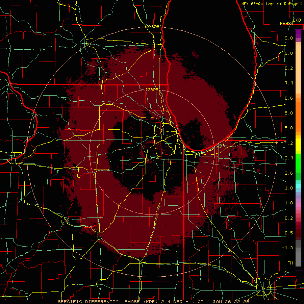The width and height of the screenshot is (304, 304).
Task: Click the 1.0 value on color scale
Action: (x=289, y=203)
